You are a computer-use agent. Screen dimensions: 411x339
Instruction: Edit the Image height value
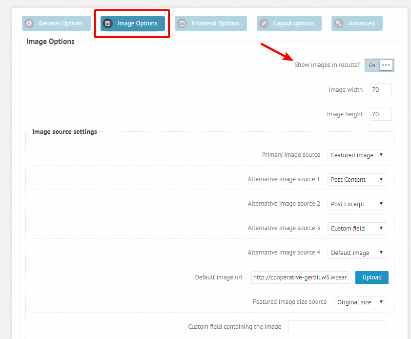tap(381, 114)
